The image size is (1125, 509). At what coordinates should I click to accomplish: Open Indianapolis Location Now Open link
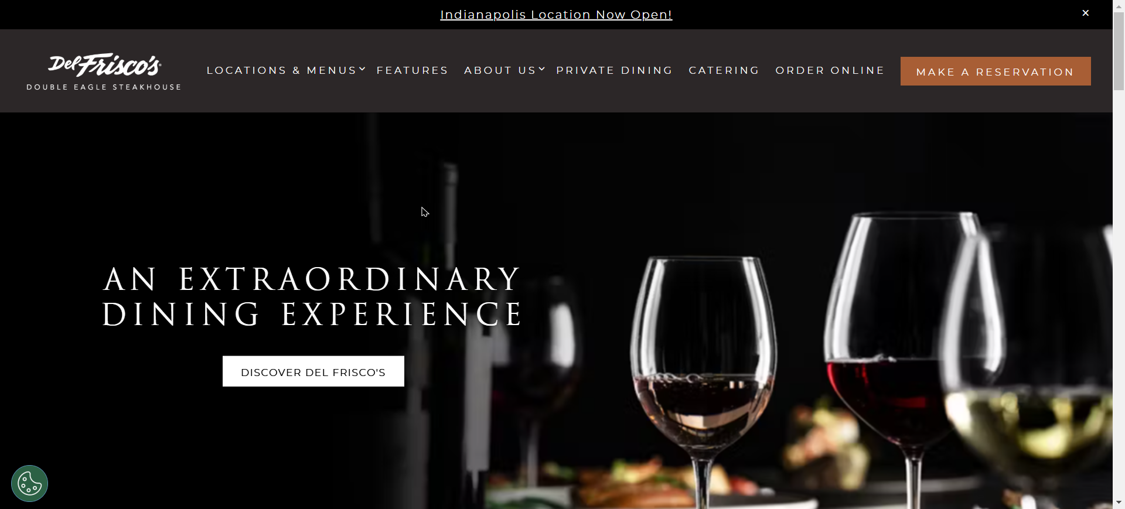tap(556, 15)
